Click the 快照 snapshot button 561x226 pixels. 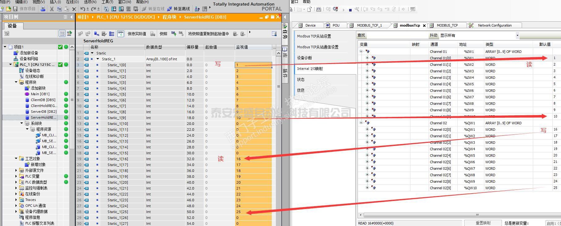click(163, 34)
